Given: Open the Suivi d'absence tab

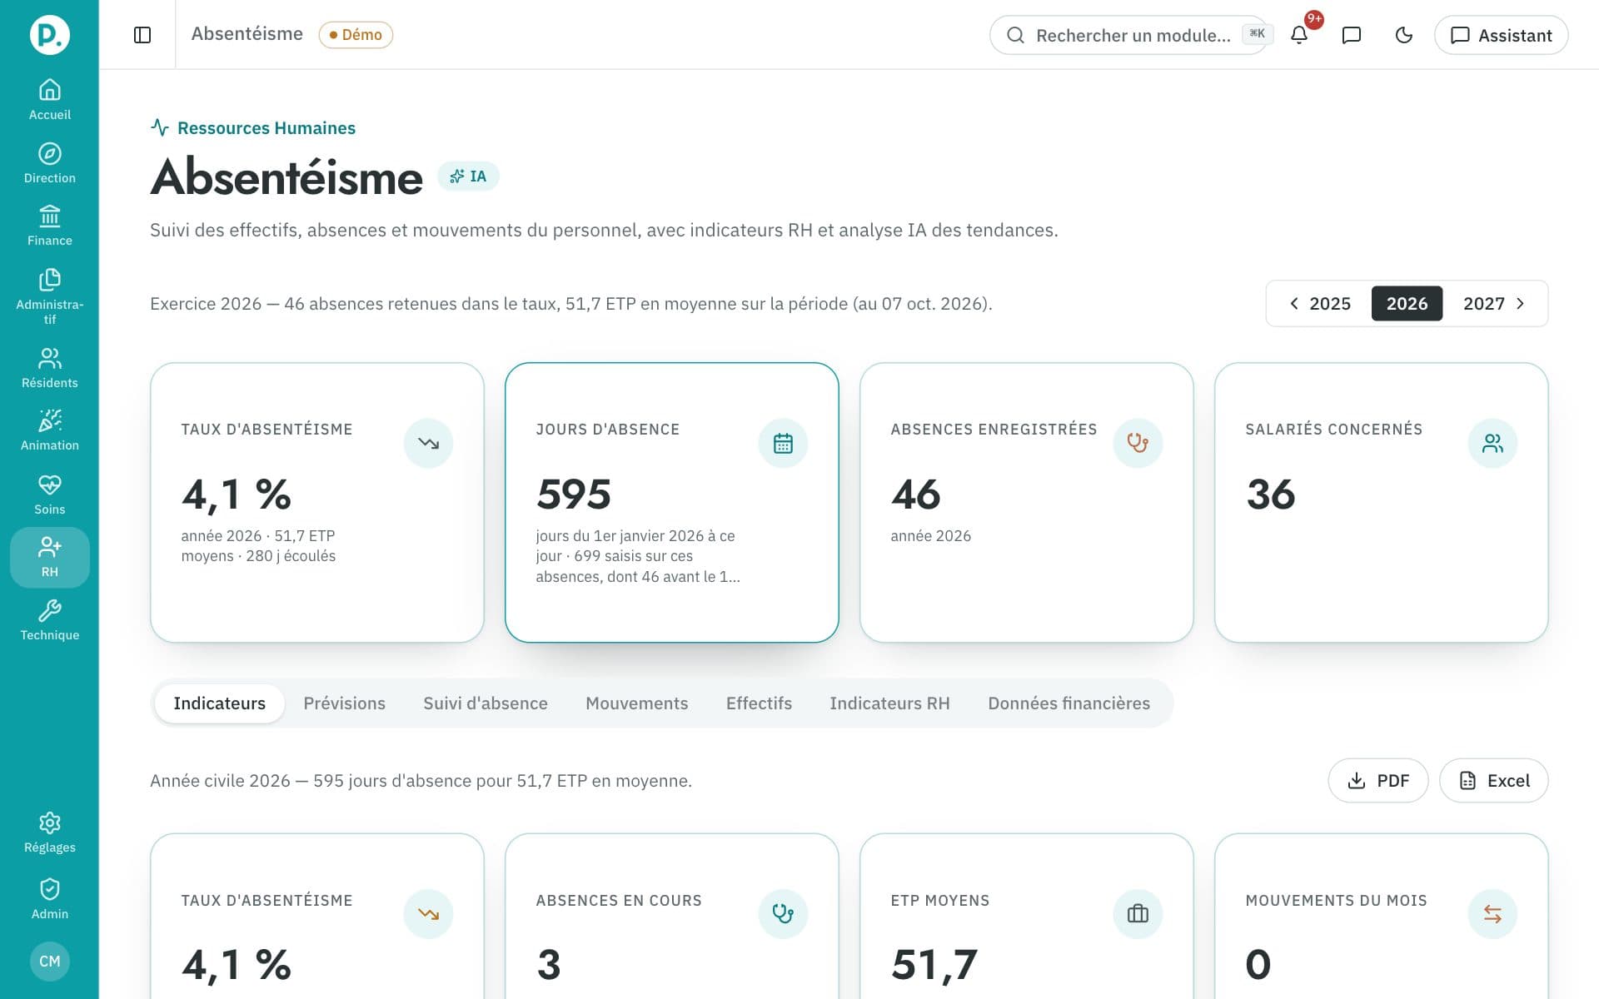Looking at the screenshot, I should 486,703.
